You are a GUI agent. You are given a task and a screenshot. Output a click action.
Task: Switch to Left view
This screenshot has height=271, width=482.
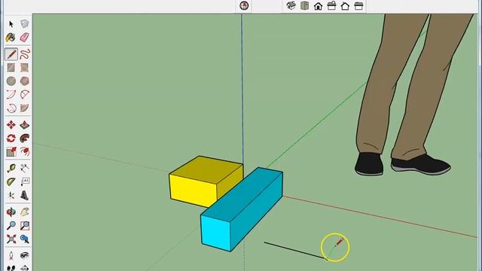pos(358,5)
